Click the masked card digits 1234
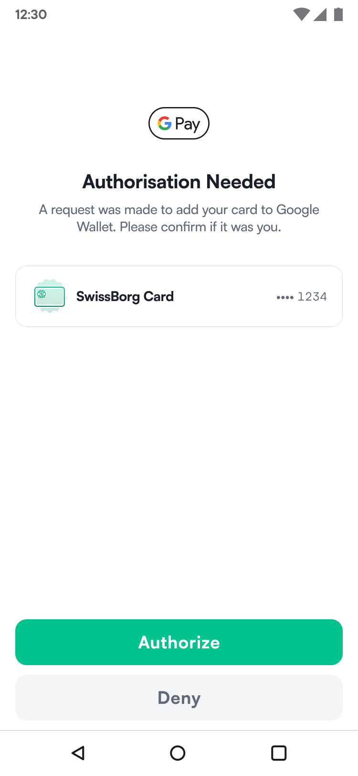358x776 pixels. (x=312, y=296)
